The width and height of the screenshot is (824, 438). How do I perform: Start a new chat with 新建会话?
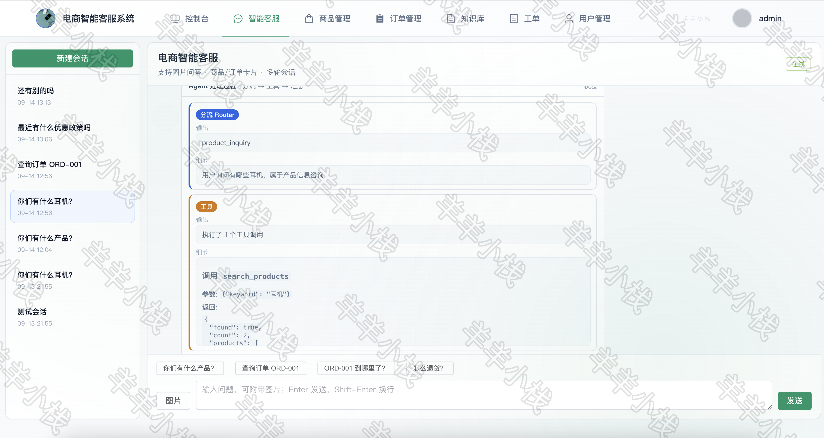coord(73,58)
